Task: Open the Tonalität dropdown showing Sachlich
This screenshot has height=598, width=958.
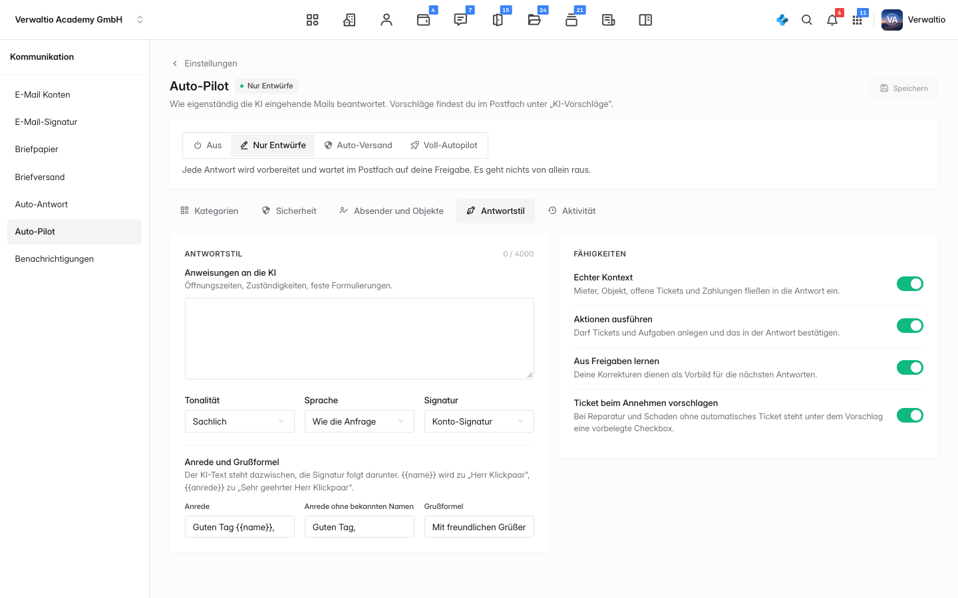Action: point(239,421)
